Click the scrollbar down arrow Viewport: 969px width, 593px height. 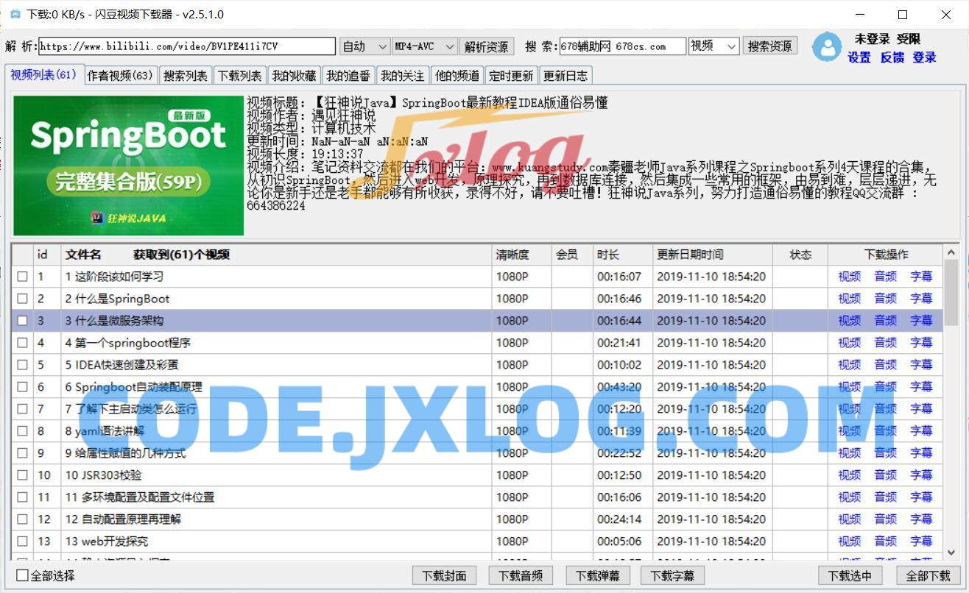tap(951, 551)
